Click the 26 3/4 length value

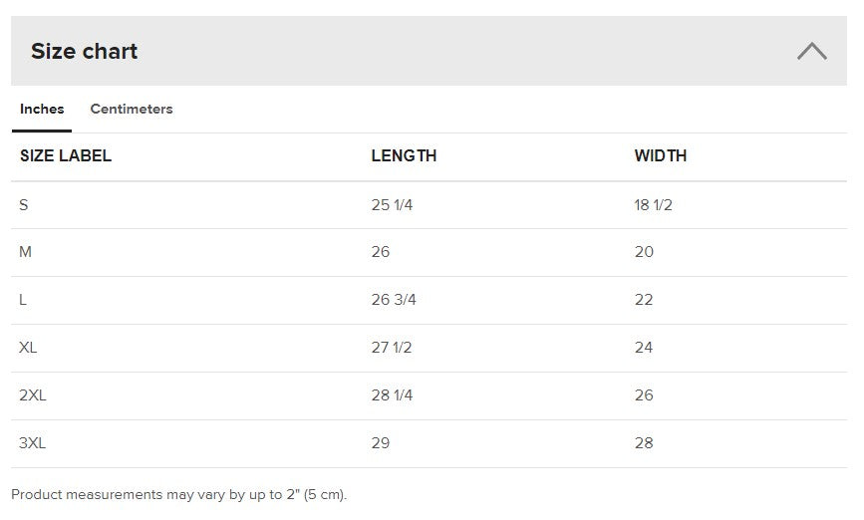(x=394, y=300)
